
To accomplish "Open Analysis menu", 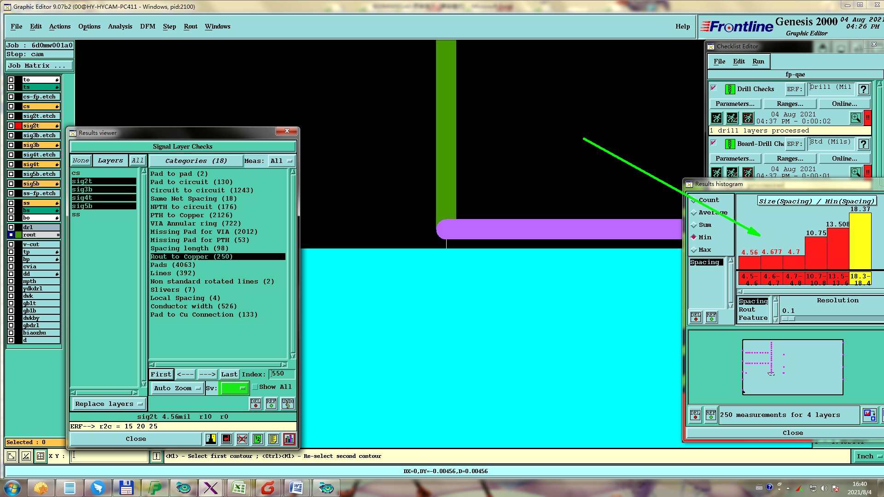I will pos(120,27).
